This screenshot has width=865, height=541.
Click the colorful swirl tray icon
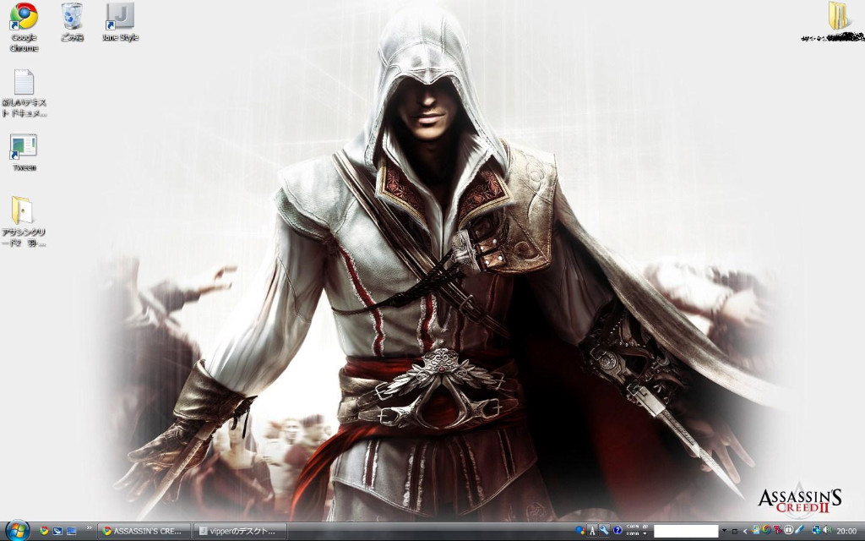coord(767,531)
